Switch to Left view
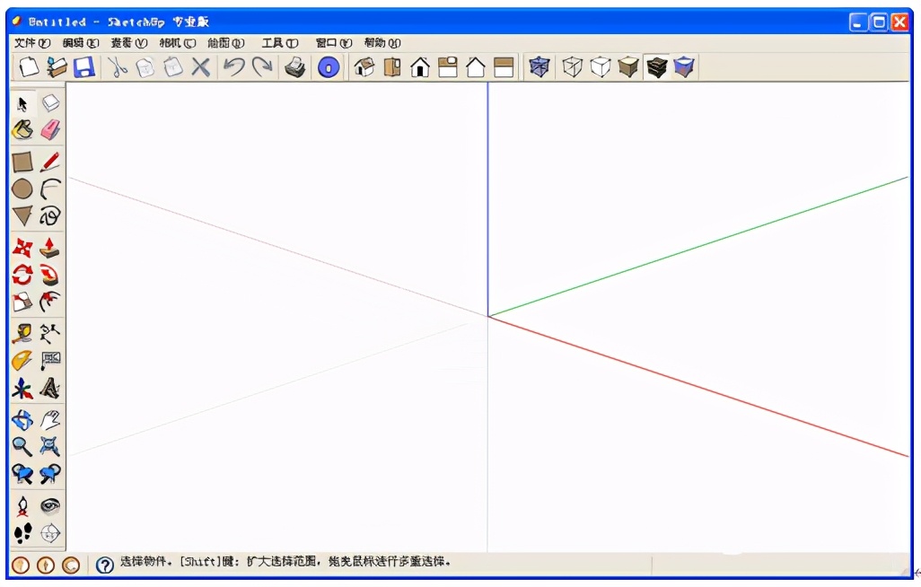 point(504,67)
